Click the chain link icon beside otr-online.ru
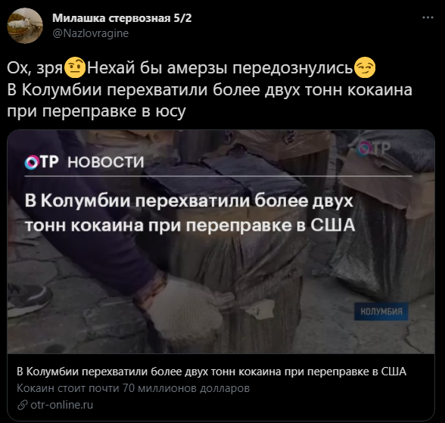Screen dimensions: 445x423 23,406
